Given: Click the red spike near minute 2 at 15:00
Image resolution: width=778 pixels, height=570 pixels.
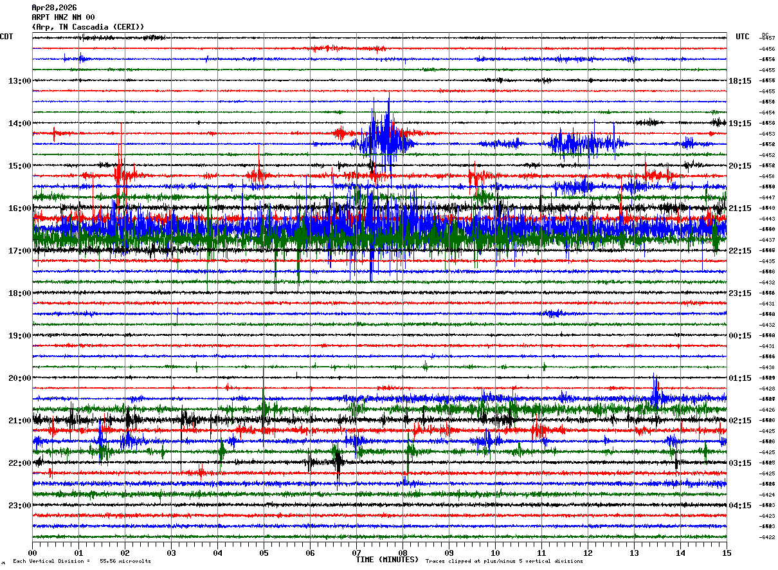Looking at the screenshot, I should (120, 172).
